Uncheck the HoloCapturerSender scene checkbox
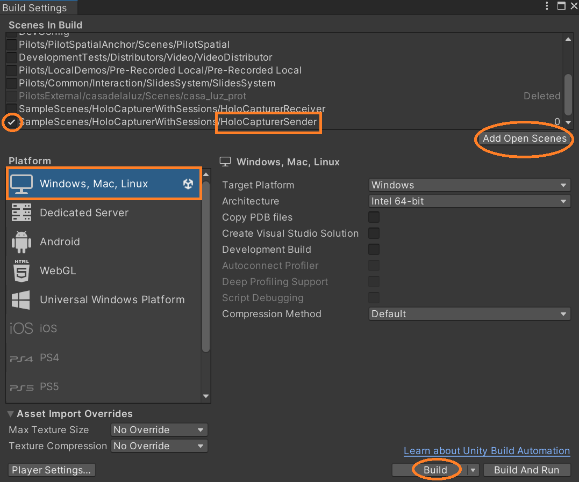This screenshot has height=482, width=579. pyautogui.click(x=11, y=122)
